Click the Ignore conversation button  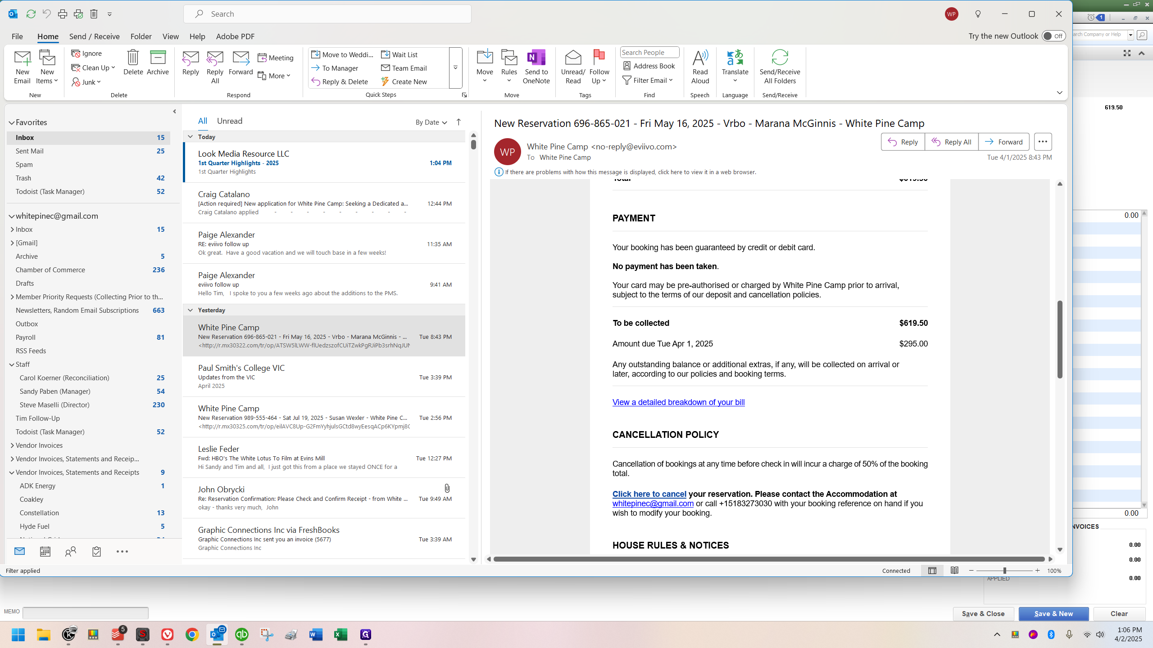pyautogui.click(x=86, y=54)
